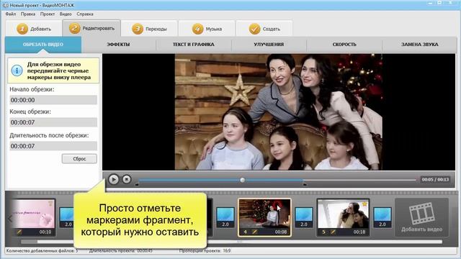Stop the video playback
Image resolution: width=461 pixels, height=259 pixels.
(127, 179)
